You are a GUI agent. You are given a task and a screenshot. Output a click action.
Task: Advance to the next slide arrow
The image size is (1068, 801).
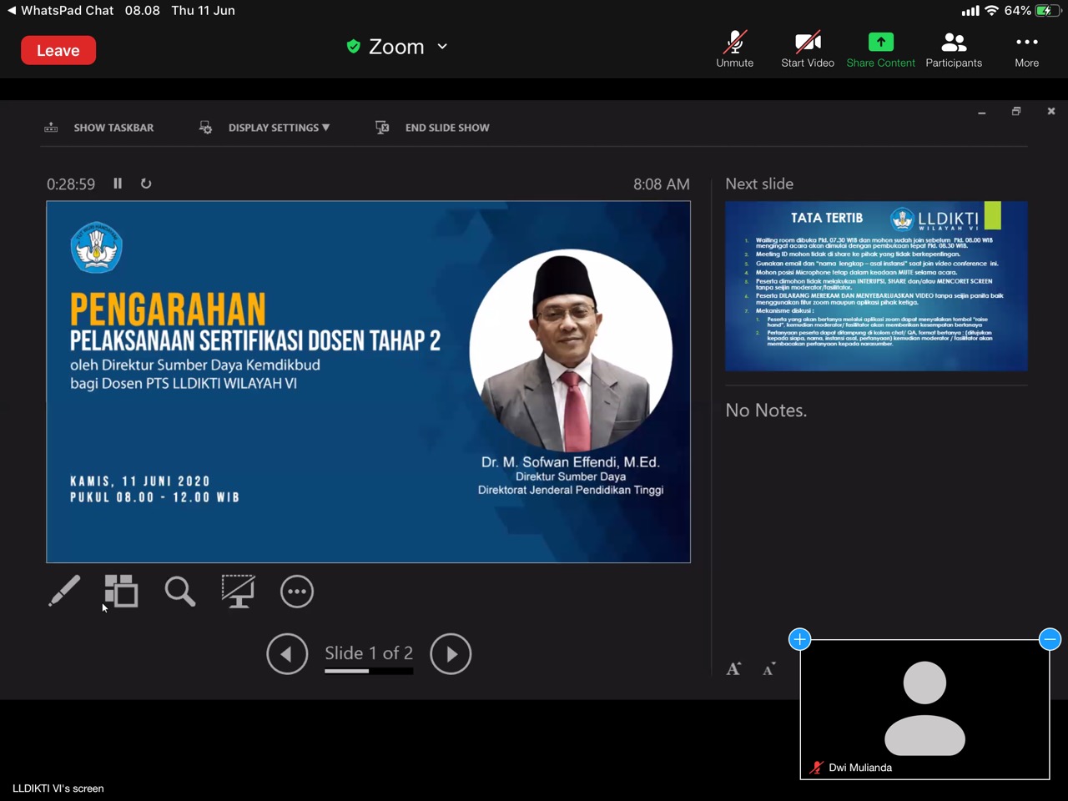(451, 654)
